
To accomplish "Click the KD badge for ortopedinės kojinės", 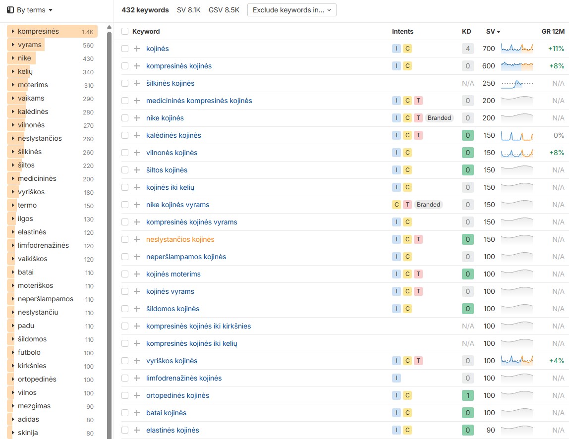I will [x=467, y=395].
